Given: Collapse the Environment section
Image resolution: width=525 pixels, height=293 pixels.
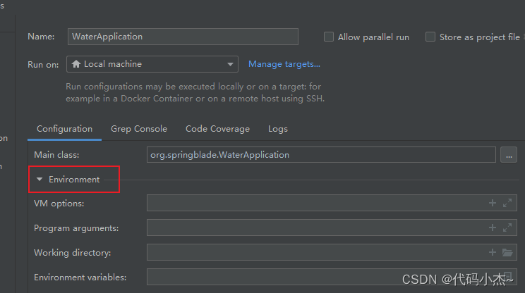Looking at the screenshot, I should (x=40, y=180).
